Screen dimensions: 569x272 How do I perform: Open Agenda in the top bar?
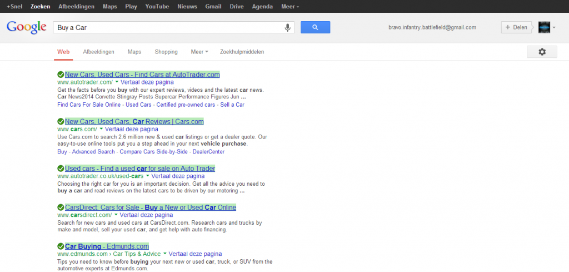pos(262,7)
